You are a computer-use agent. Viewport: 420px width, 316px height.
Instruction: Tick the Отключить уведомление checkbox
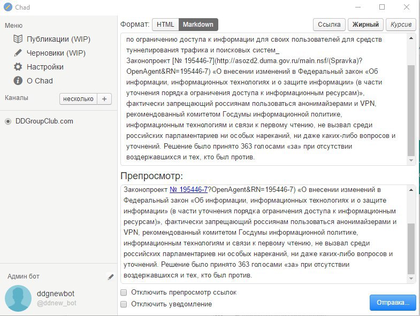pyautogui.click(x=124, y=304)
